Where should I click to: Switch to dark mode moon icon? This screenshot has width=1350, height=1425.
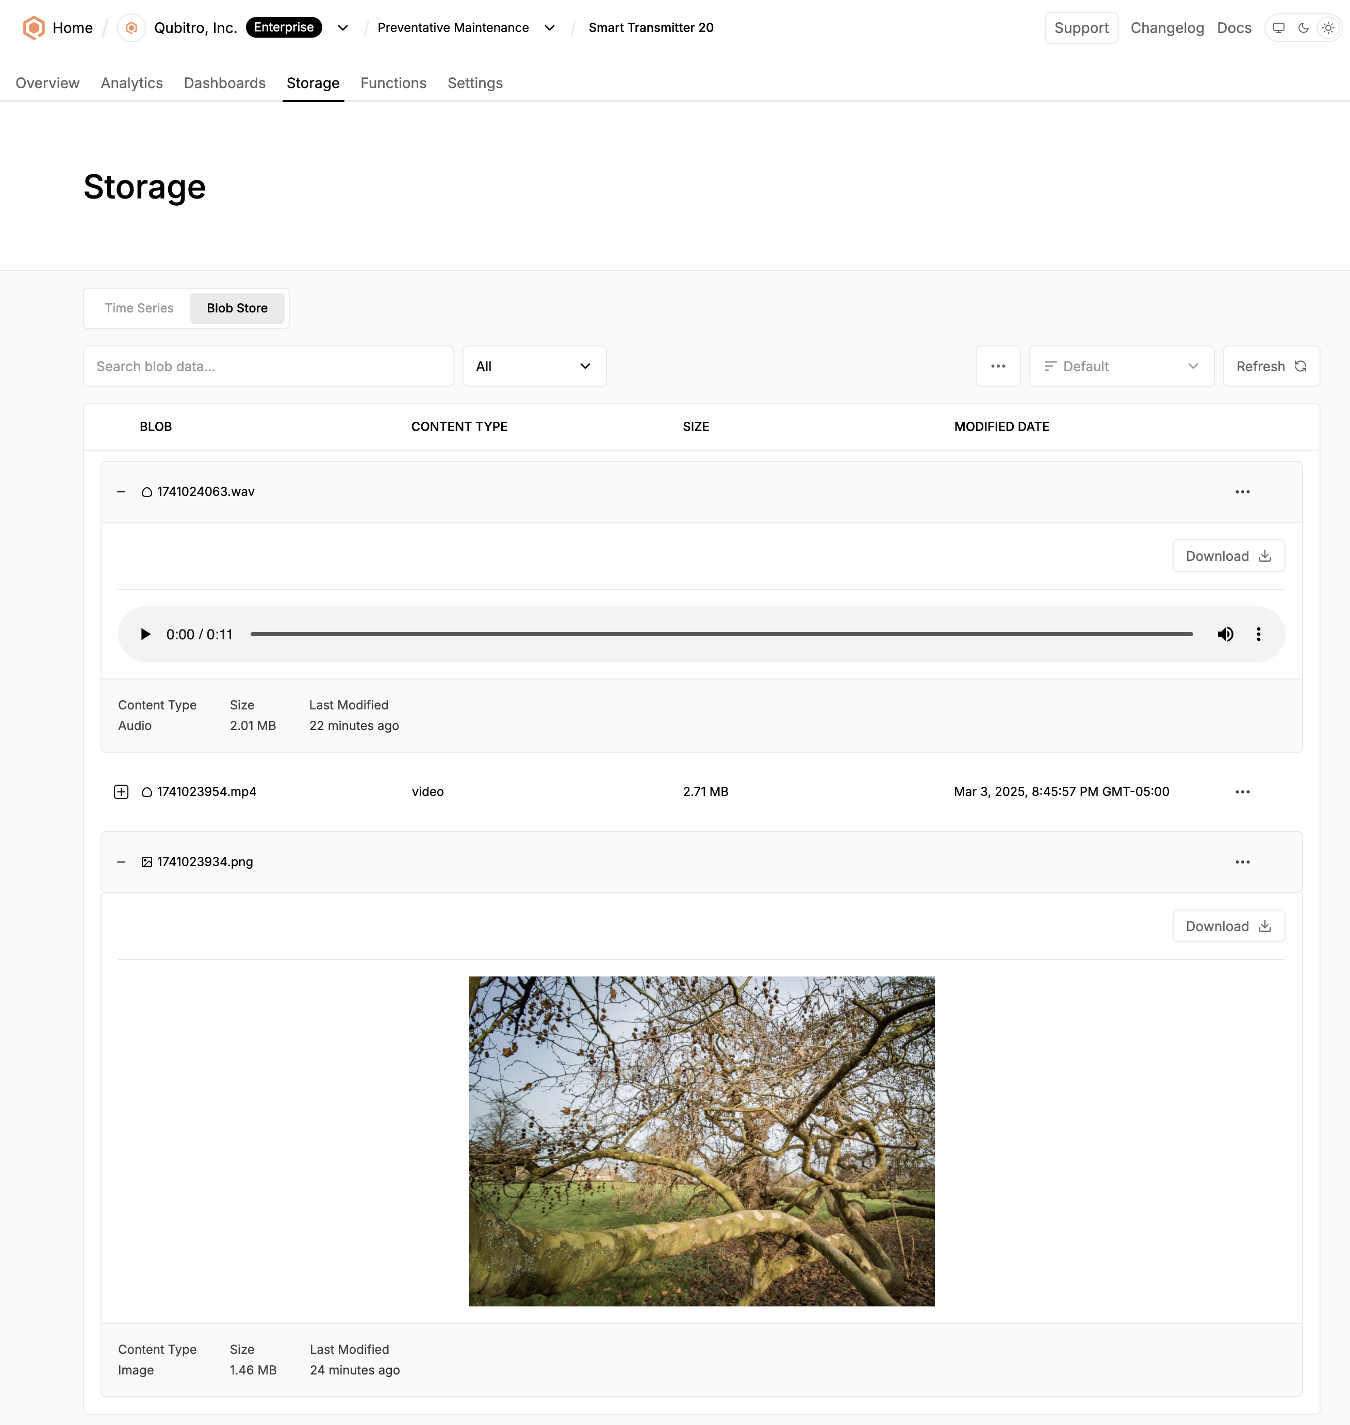pyautogui.click(x=1303, y=27)
